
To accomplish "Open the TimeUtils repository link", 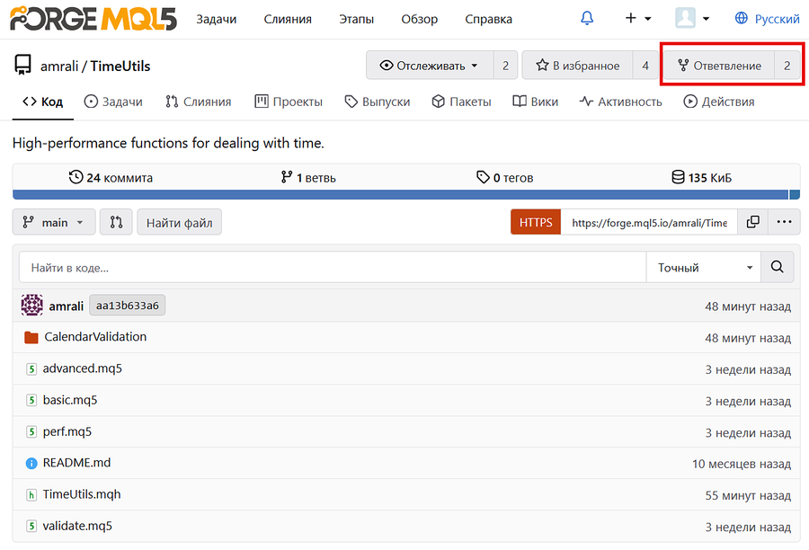I will point(120,66).
